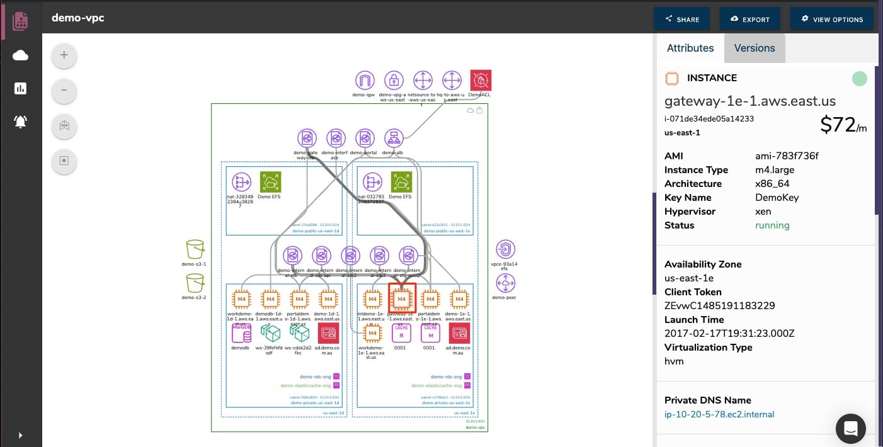Open the ip-10-20-5-78.ec2.internal DNS link
The width and height of the screenshot is (883, 447).
tap(719, 414)
